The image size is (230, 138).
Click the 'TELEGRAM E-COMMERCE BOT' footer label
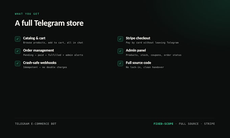[36, 124]
